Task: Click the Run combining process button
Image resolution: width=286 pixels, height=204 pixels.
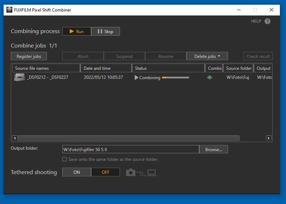Action: click(x=77, y=31)
